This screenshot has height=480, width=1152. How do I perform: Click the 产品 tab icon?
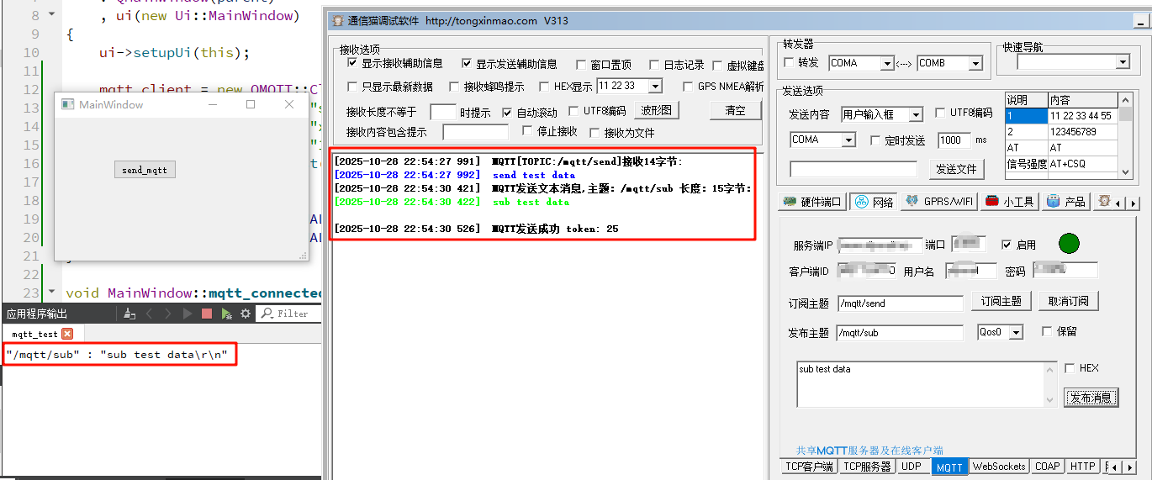click(1054, 202)
